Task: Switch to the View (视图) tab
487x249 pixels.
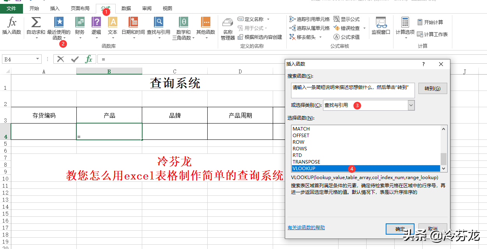Action: tap(168, 8)
